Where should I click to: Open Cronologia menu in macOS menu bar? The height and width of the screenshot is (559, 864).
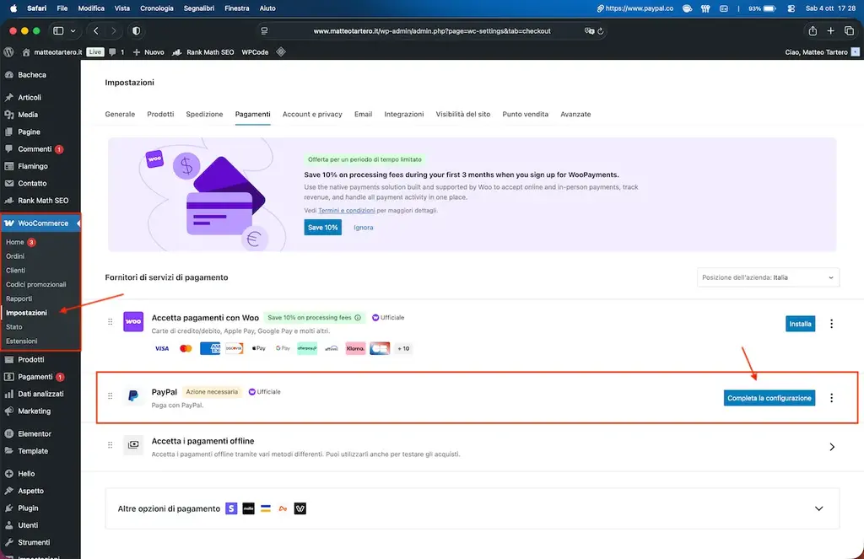pos(157,8)
